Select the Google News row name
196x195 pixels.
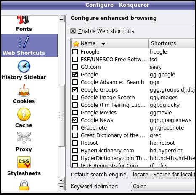click(97, 120)
